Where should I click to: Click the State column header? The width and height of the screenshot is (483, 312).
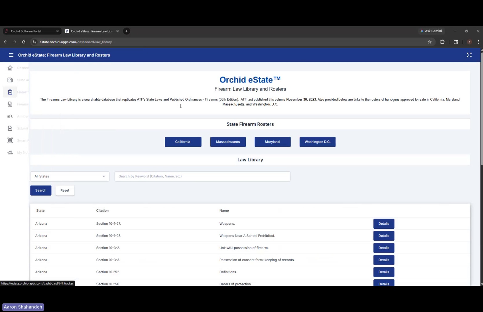point(40,210)
